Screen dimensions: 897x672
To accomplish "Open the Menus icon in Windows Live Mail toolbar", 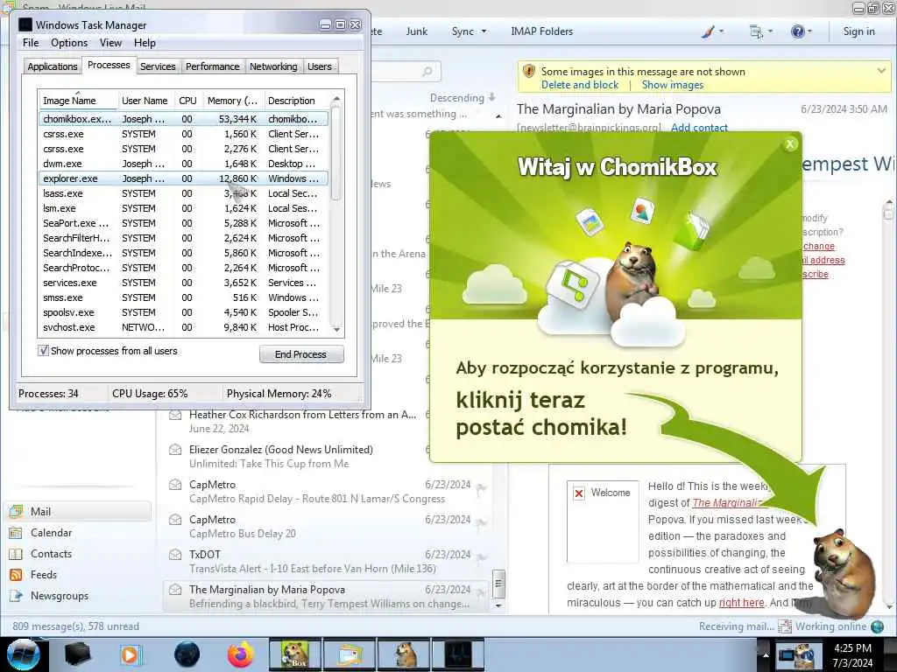I will (756, 32).
